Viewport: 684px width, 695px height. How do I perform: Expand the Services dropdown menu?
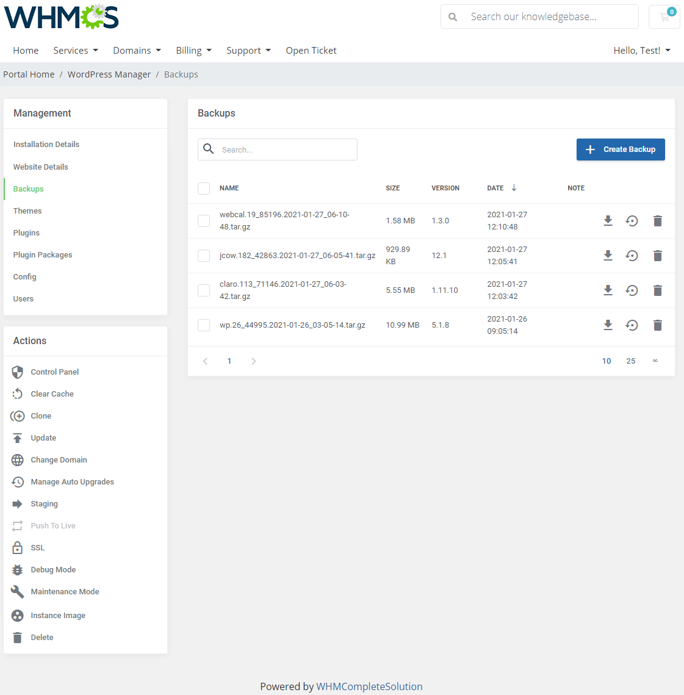click(x=76, y=51)
